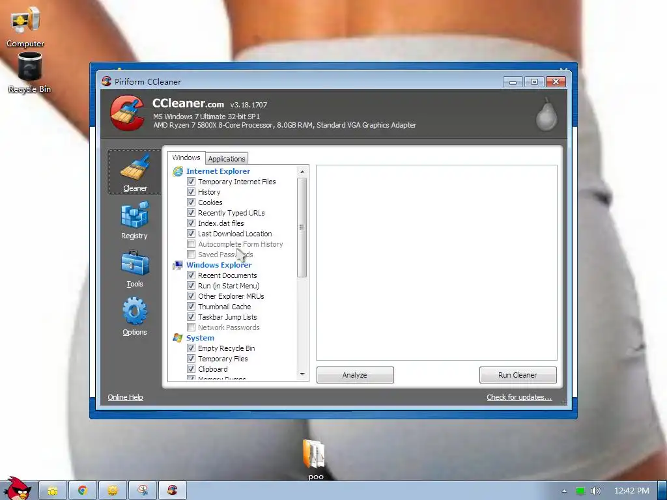Click the CCleaner brush logo in header
The width and height of the screenshot is (667, 500).
click(x=128, y=113)
